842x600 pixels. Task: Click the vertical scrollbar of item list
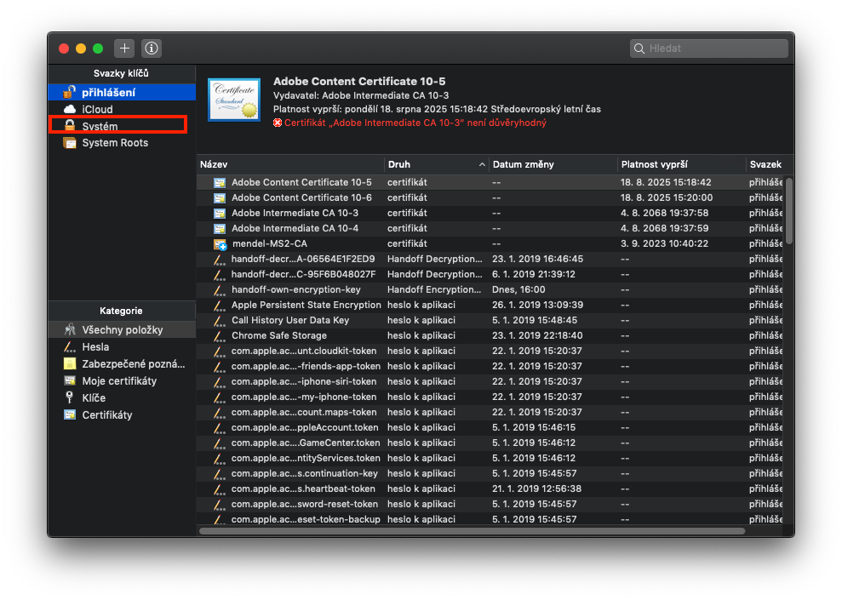pyautogui.click(x=789, y=211)
